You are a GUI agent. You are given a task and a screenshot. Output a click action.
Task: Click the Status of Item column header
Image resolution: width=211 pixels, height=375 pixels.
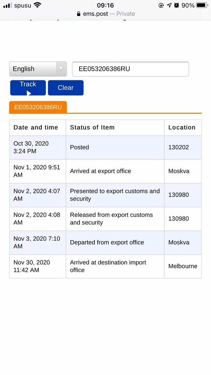tap(92, 127)
